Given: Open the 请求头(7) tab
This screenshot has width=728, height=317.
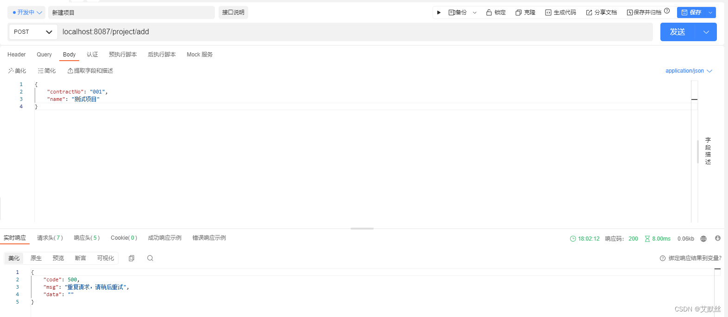Looking at the screenshot, I should 50,238.
